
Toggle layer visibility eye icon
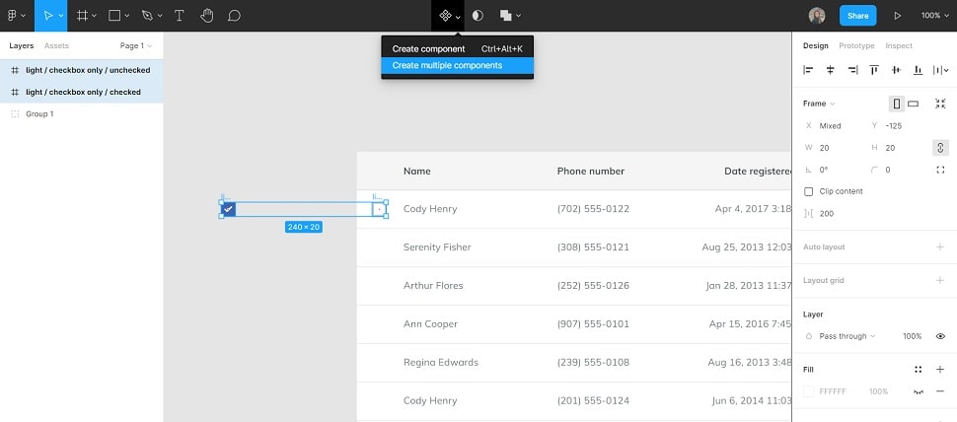(940, 336)
